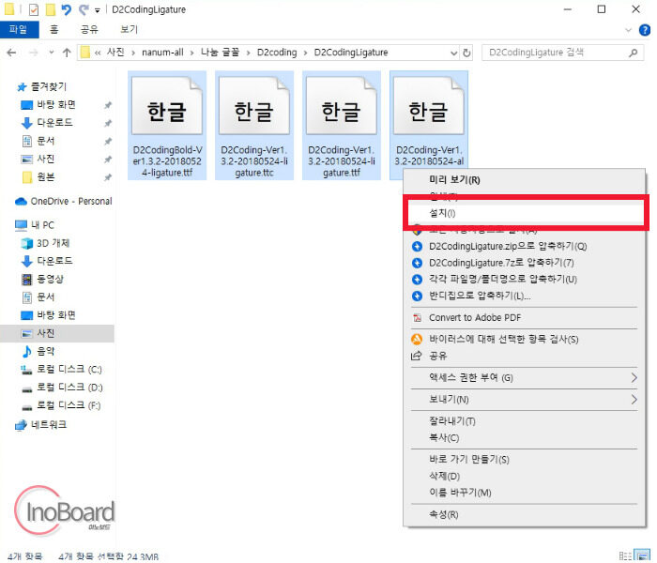
Task: Open 음악 folder under 내 PC
Action: 45,351
